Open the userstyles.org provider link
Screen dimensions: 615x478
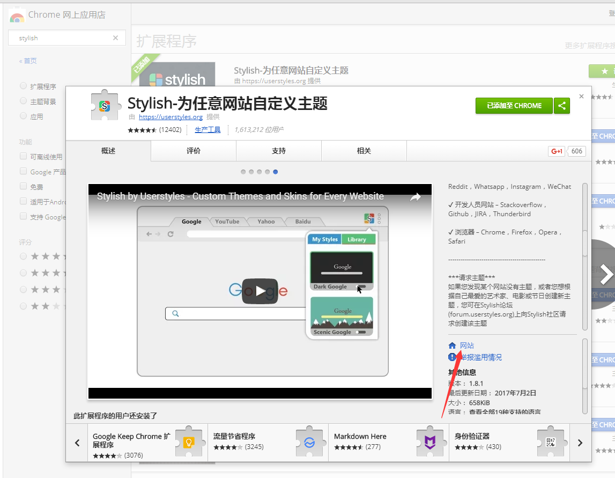pos(171,117)
